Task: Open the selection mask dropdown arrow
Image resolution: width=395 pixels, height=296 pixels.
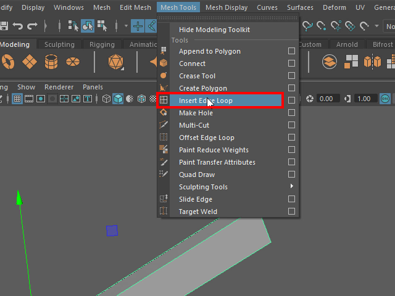Action: click(x=125, y=26)
